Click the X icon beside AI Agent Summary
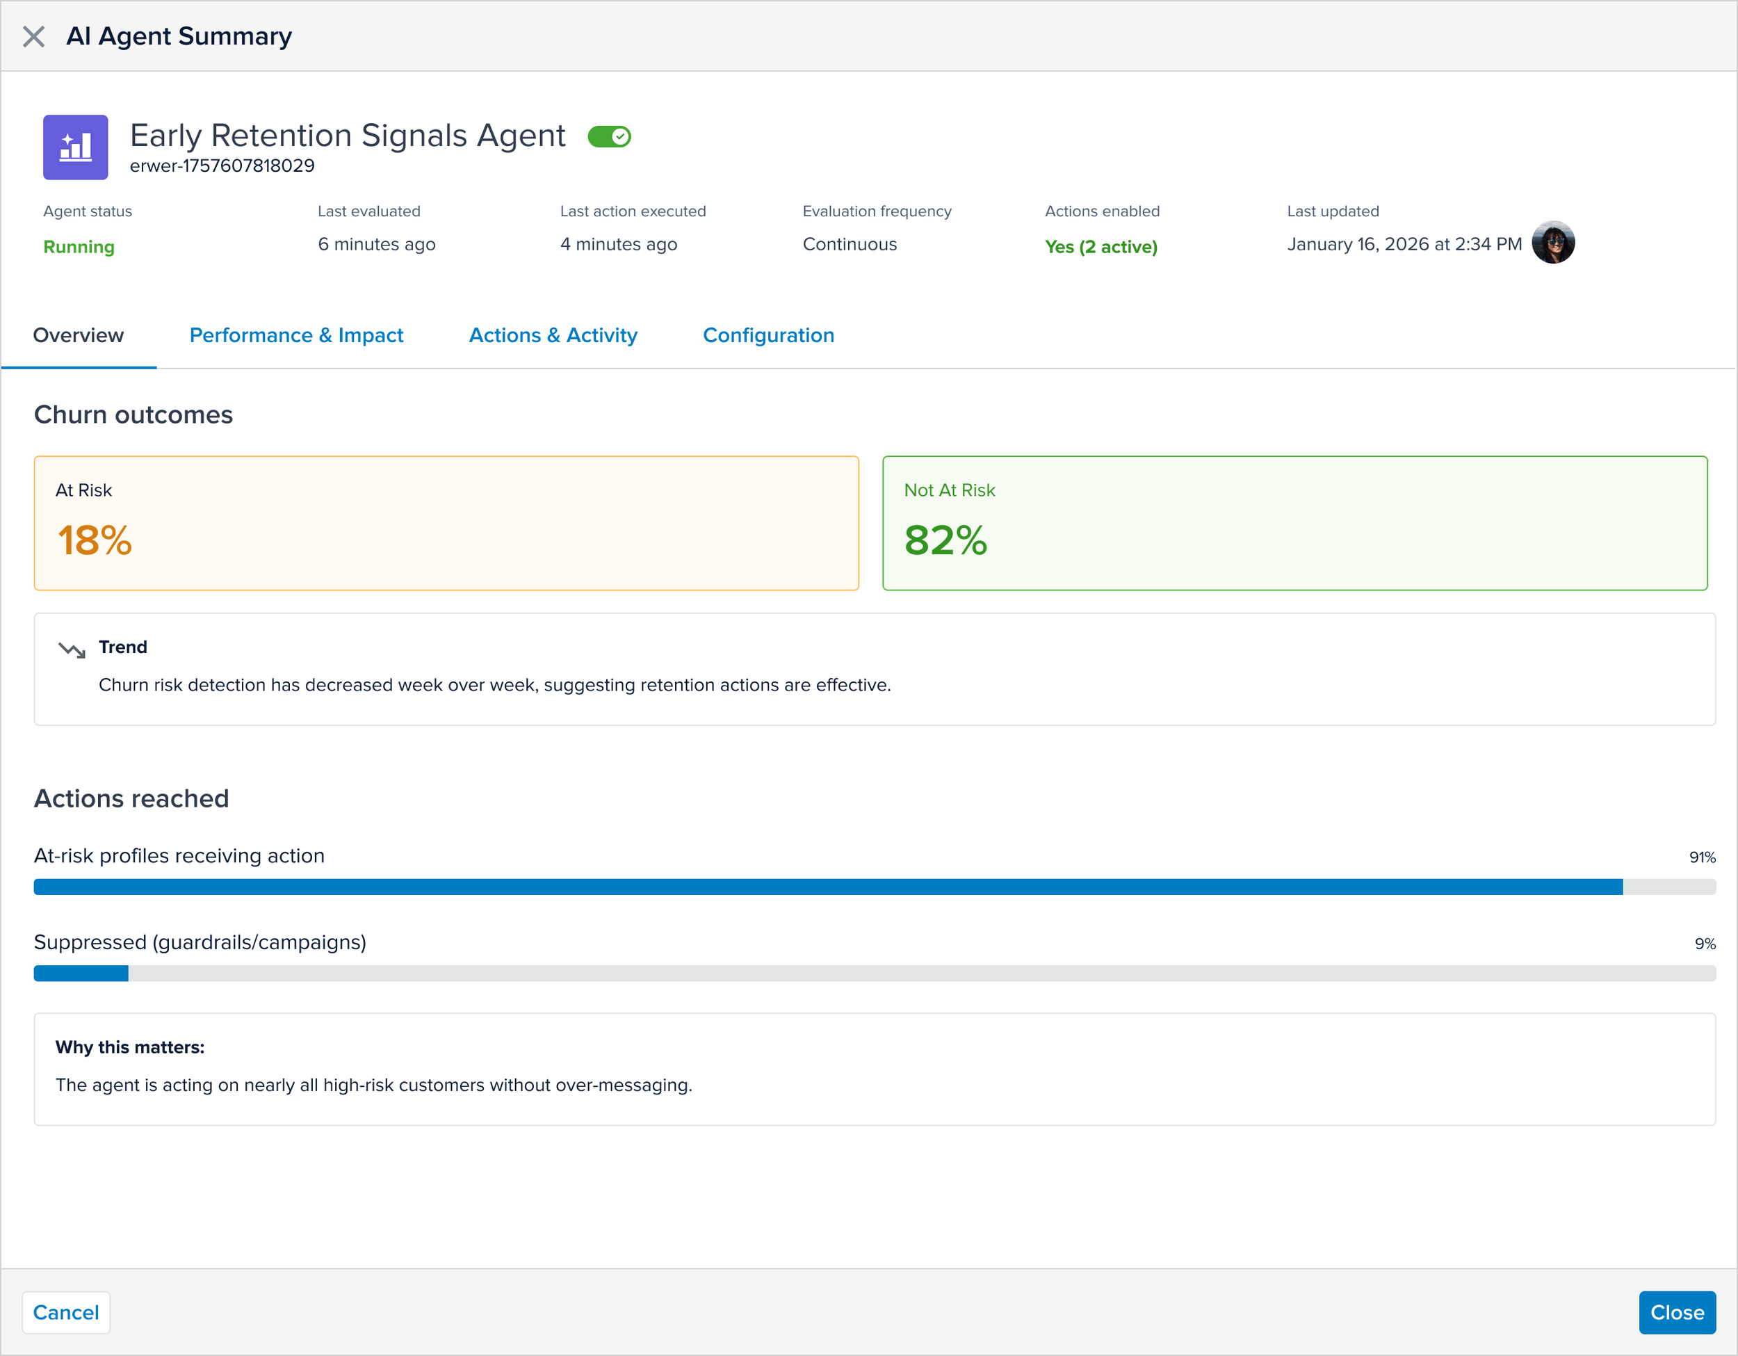Image resolution: width=1738 pixels, height=1356 pixels. click(x=33, y=37)
